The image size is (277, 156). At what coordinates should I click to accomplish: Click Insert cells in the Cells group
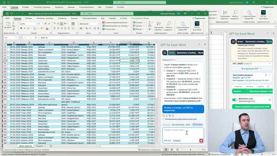click(x=138, y=23)
